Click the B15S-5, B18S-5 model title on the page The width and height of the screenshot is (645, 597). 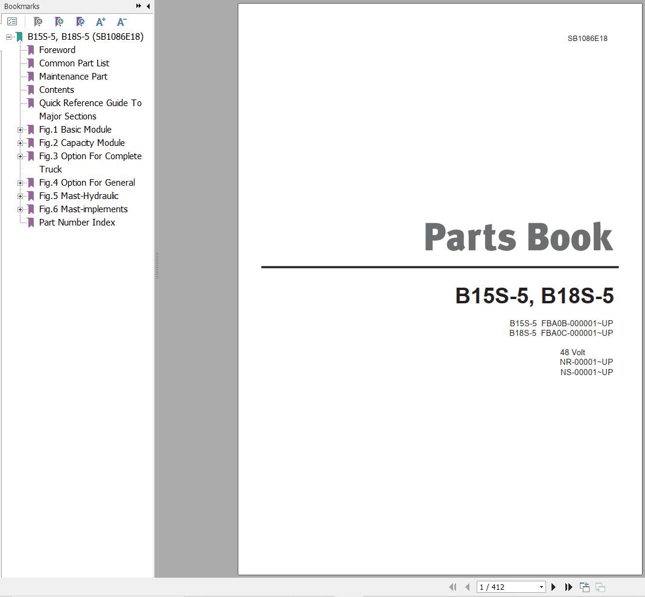(535, 295)
